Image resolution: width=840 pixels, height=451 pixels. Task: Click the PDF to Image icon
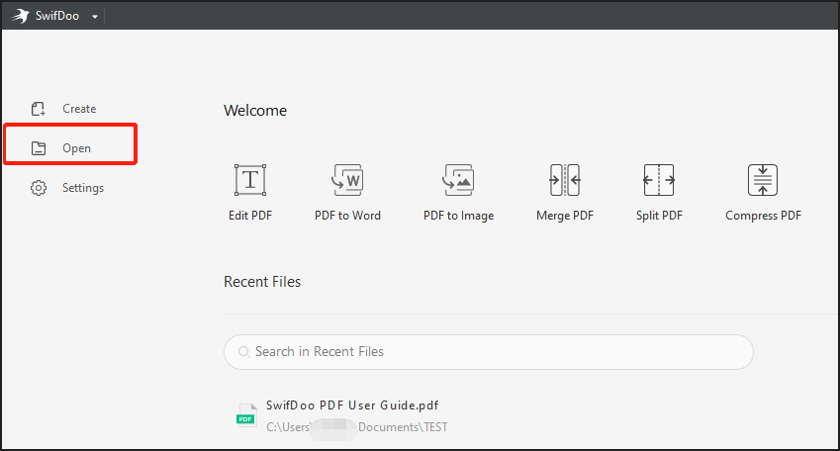pos(458,180)
